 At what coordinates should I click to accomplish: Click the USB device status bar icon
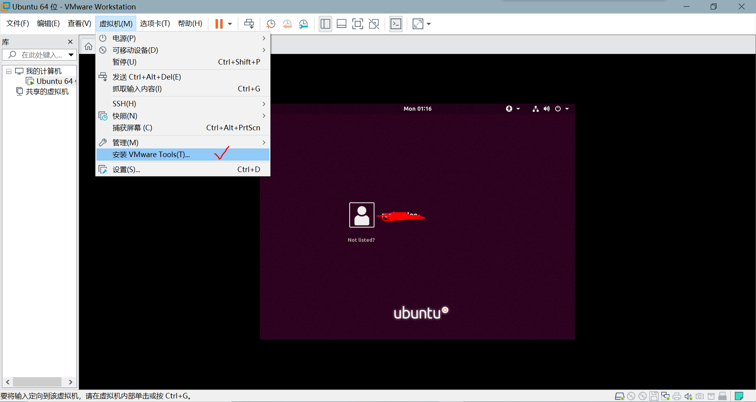[723, 396]
